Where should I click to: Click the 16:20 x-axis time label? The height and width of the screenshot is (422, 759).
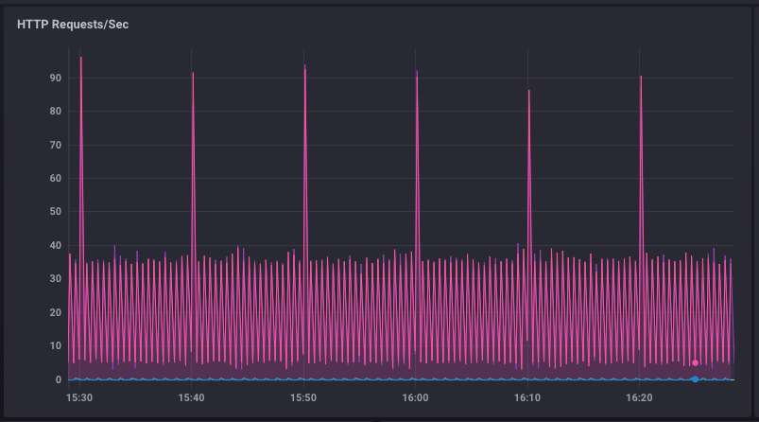(x=639, y=397)
